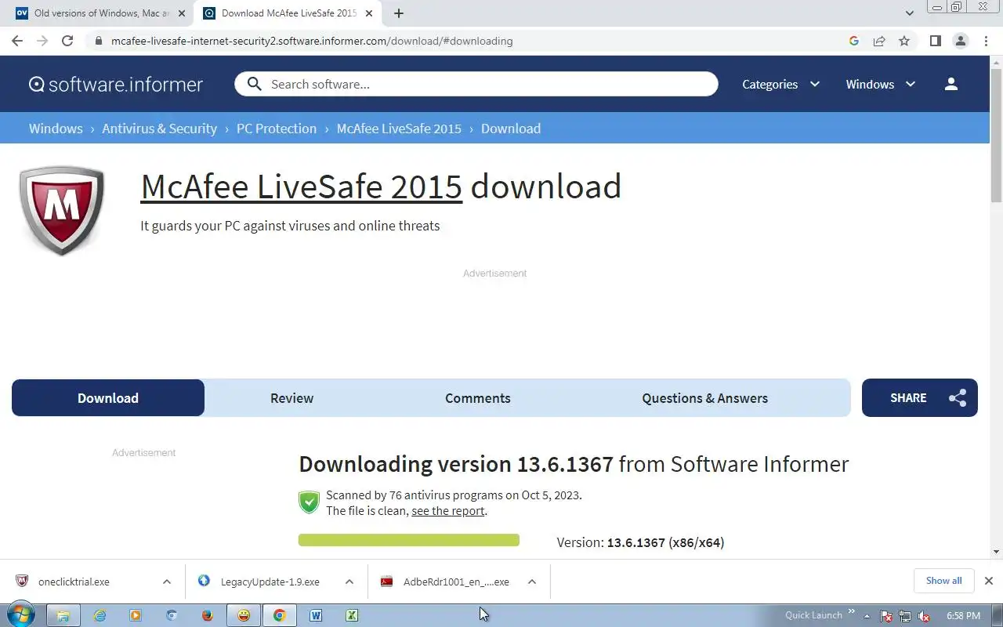Click the McAfee shield logo
1003x627 pixels.
pos(62,210)
